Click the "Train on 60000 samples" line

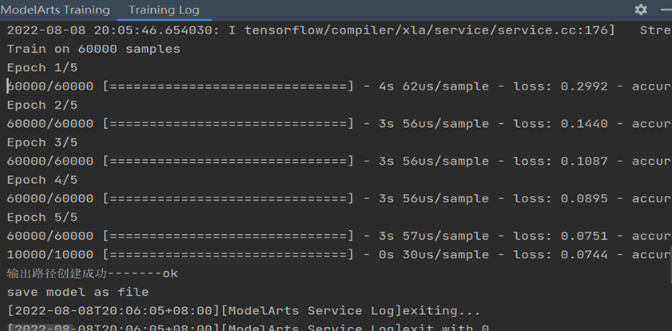(93, 49)
